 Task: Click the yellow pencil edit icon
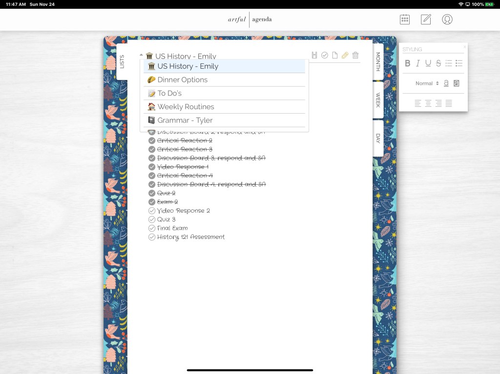pos(345,56)
